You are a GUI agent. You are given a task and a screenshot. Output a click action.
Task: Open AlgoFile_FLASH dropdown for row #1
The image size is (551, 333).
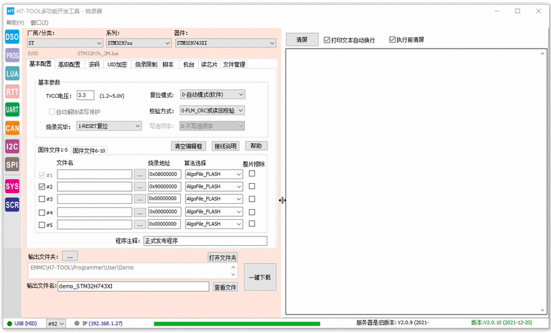tap(214, 174)
